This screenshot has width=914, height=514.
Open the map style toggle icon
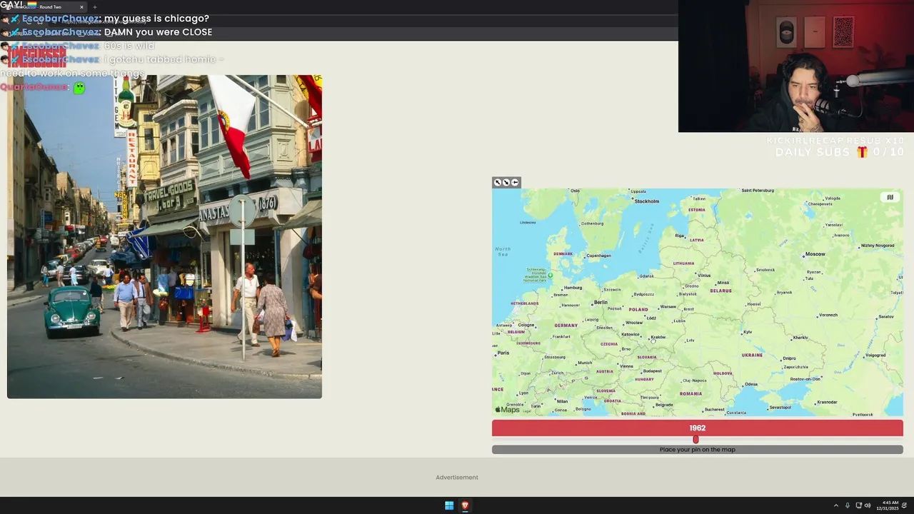pos(890,197)
